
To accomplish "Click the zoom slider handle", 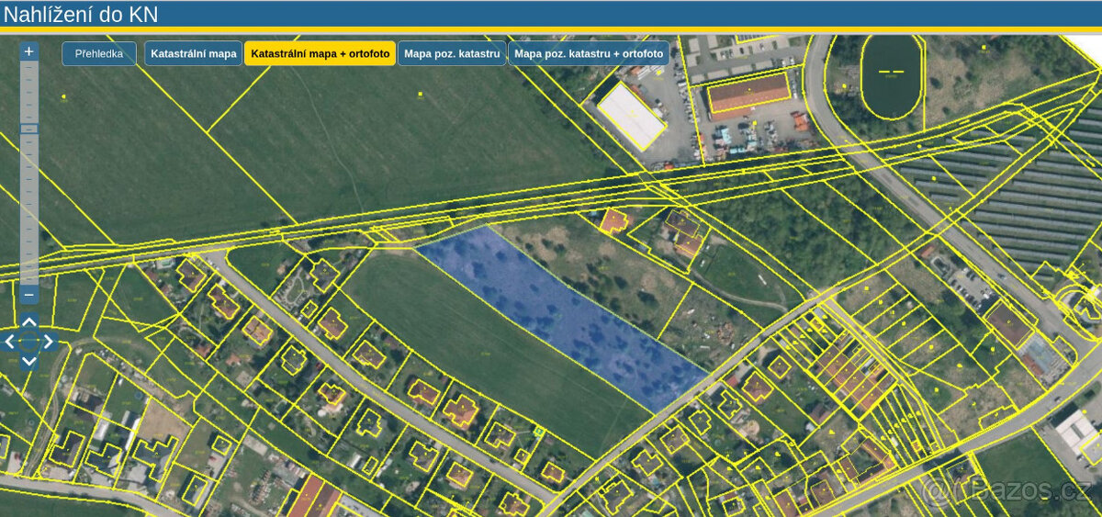I will pos(29,129).
